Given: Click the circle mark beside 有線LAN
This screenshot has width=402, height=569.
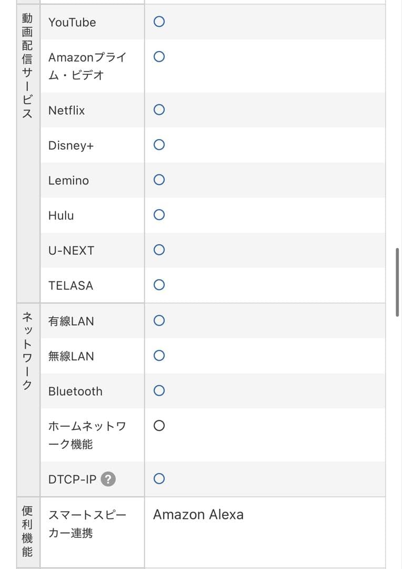Looking at the screenshot, I should (159, 320).
